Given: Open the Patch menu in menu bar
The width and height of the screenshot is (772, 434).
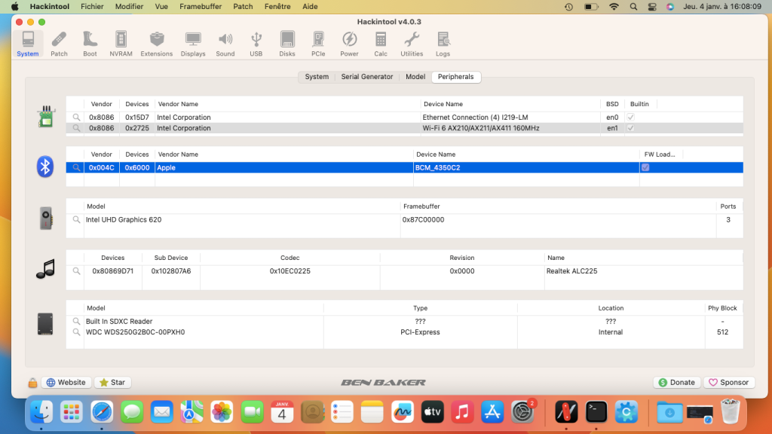Looking at the screenshot, I should pos(243,6).
